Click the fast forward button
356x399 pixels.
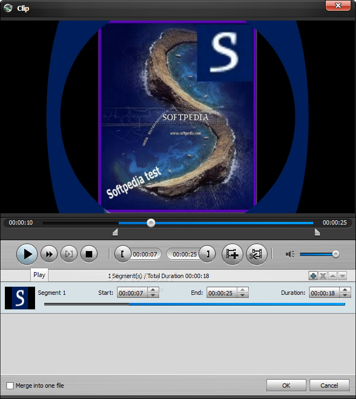tap(49, 254)
